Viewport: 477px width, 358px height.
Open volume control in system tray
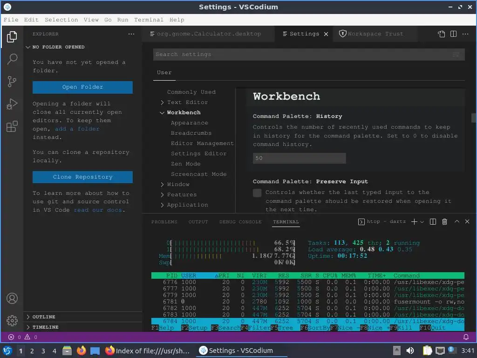coord(410,351)
